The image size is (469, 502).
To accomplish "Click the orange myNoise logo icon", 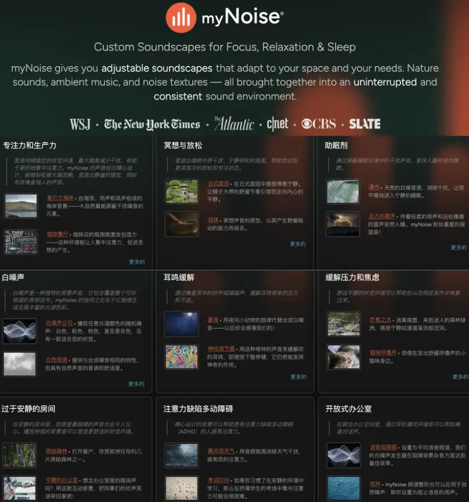I will 181,18.
